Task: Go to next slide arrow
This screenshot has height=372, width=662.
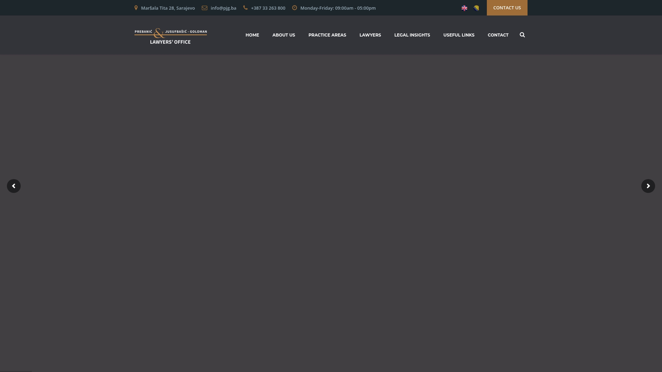Action: [x=648, y=186]
